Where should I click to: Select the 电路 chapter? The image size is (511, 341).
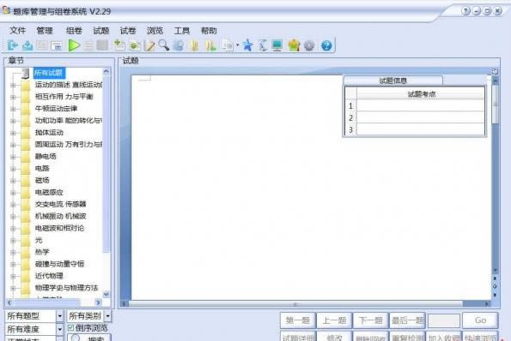tap(42, 169)
